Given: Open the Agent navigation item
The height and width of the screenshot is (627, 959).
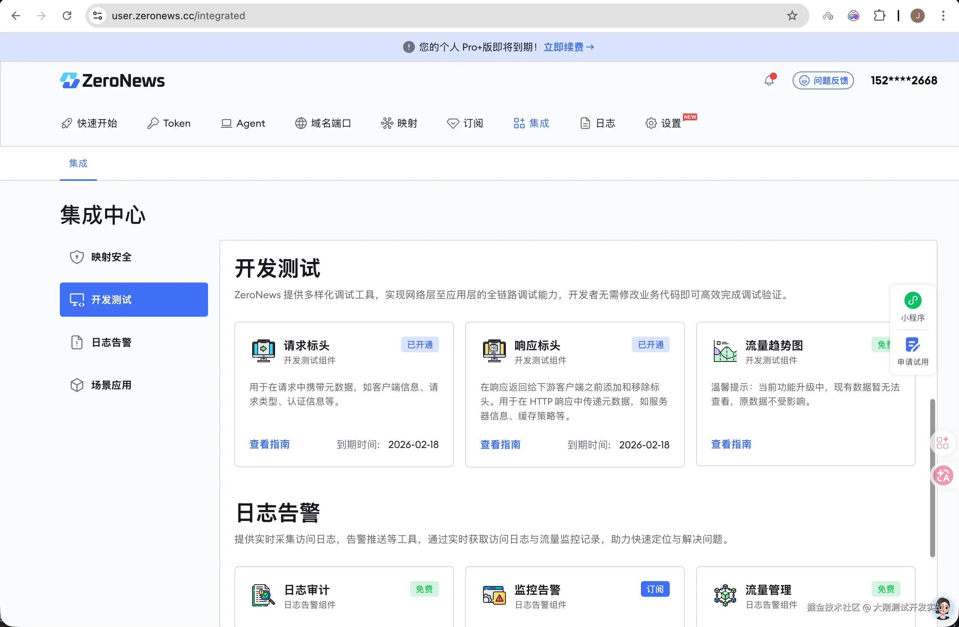Looking at the screenshot, I should 243,123.
